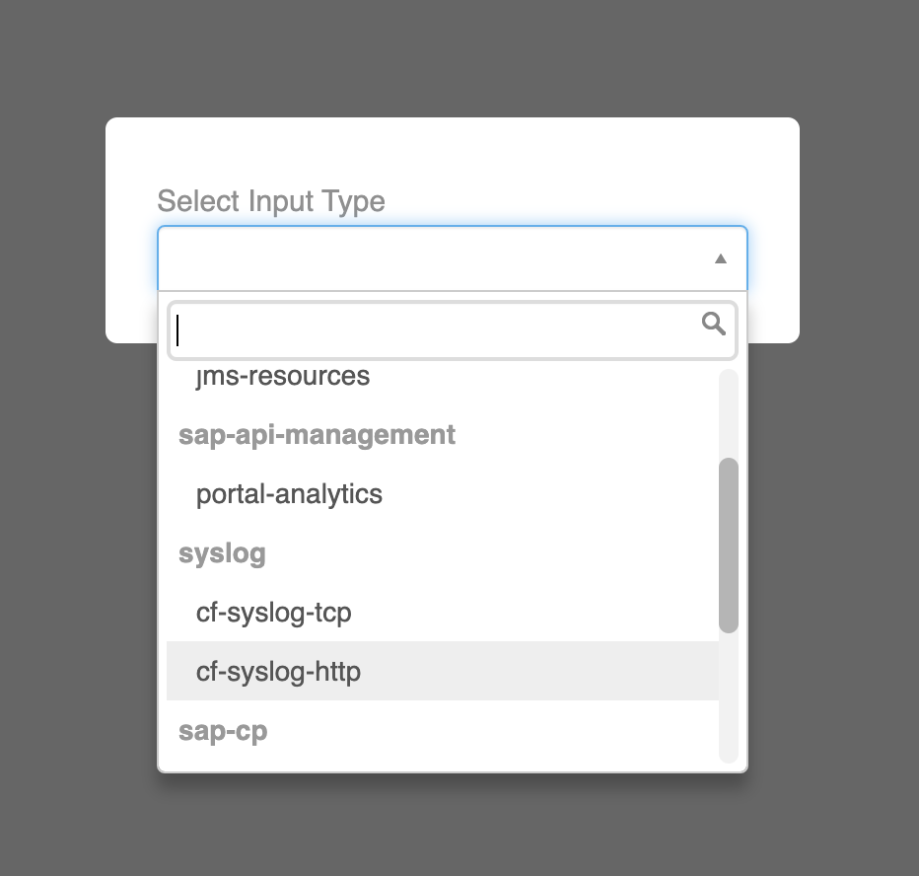
Task: Click the "Select Input Type" label text
Action: 271,201
